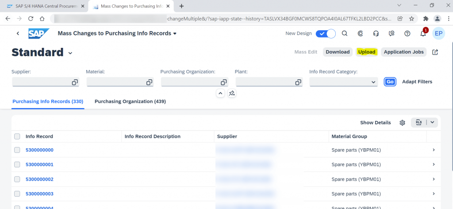
Task: Open the app title dropdown menu
Action: (175, 34)
